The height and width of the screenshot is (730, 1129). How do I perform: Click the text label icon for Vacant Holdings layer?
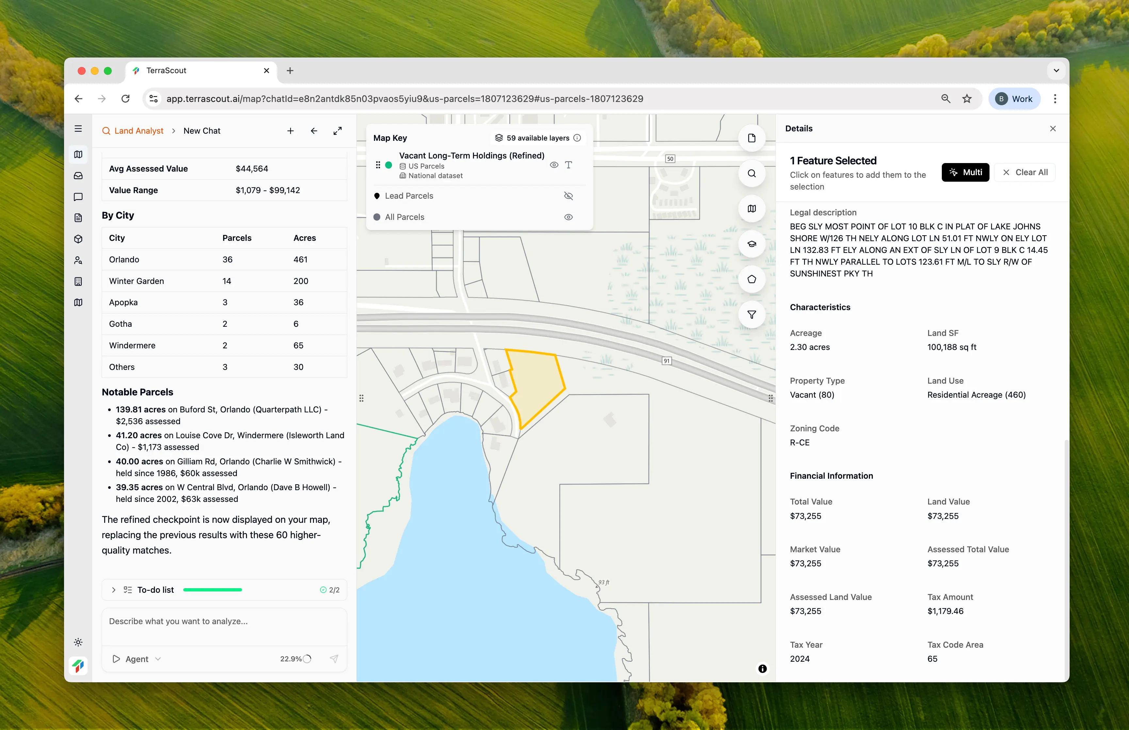point(568,165)
